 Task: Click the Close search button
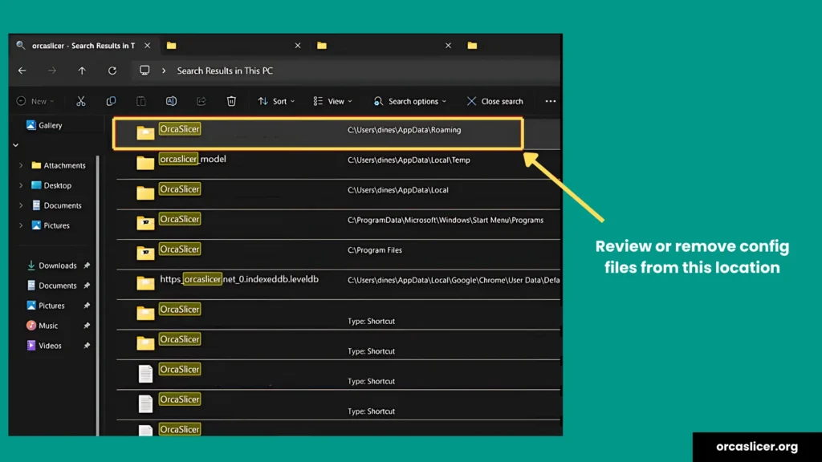pyautogui.click(x=495, y=101)
